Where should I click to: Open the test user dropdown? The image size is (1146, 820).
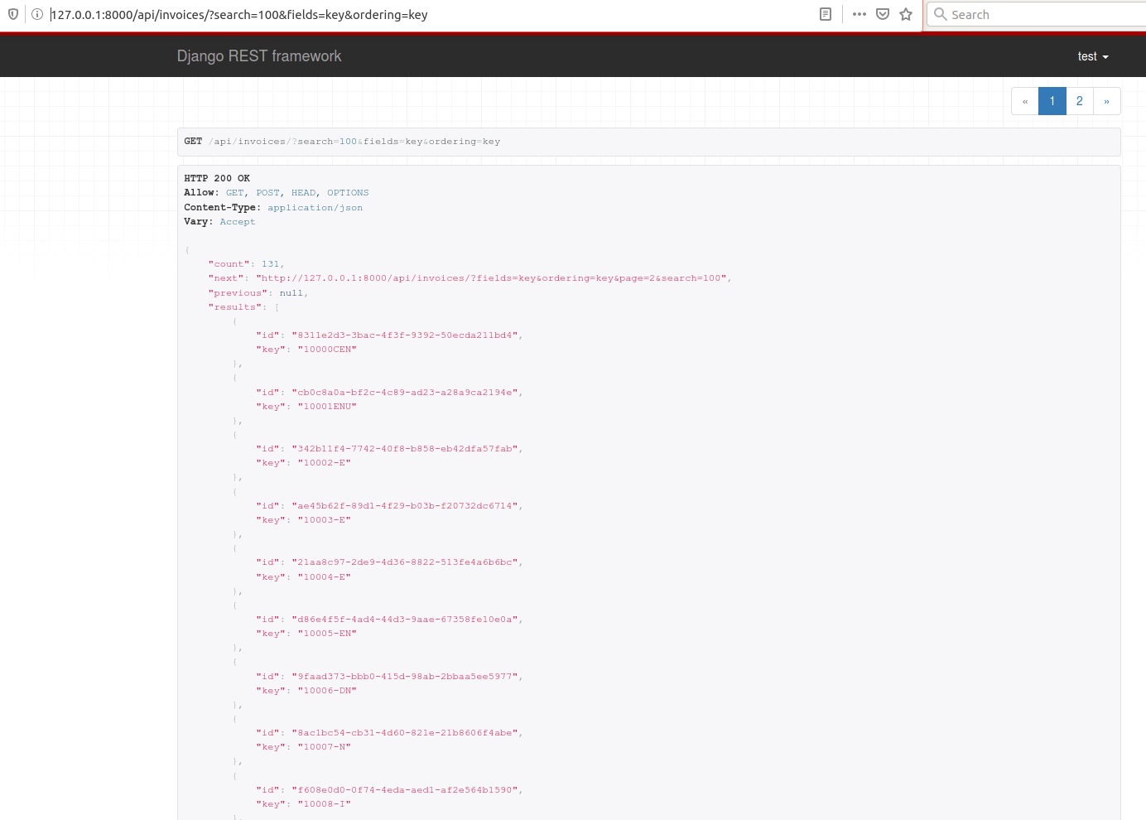tap(1092, 56)
